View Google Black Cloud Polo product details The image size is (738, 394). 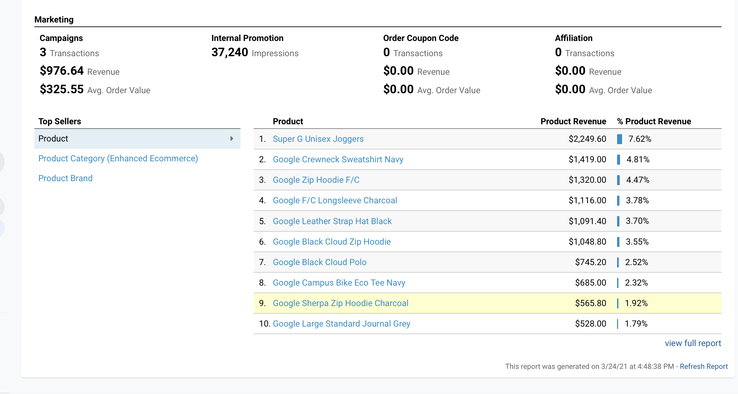pyautogui.click(x=319, y=262)
